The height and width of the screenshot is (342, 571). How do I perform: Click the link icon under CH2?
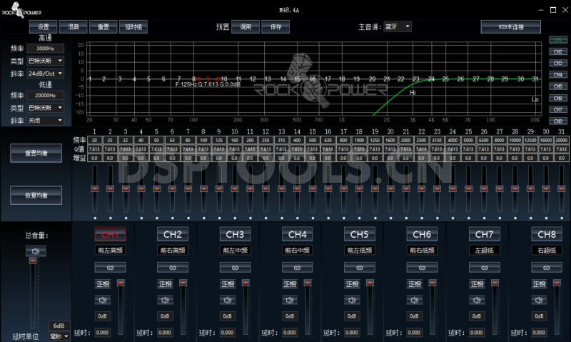(x=166, y=266)
